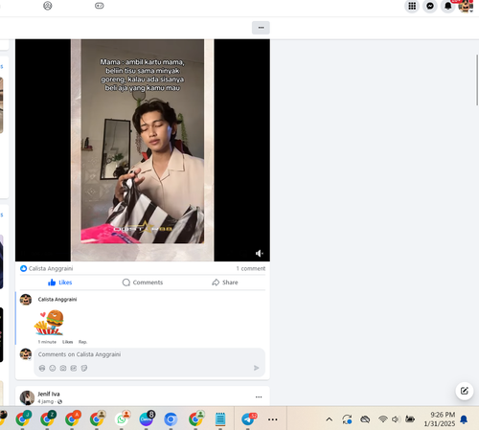Open the Facebook menu grid icon
Screen dimensions: 479x430
coord(412,6)
